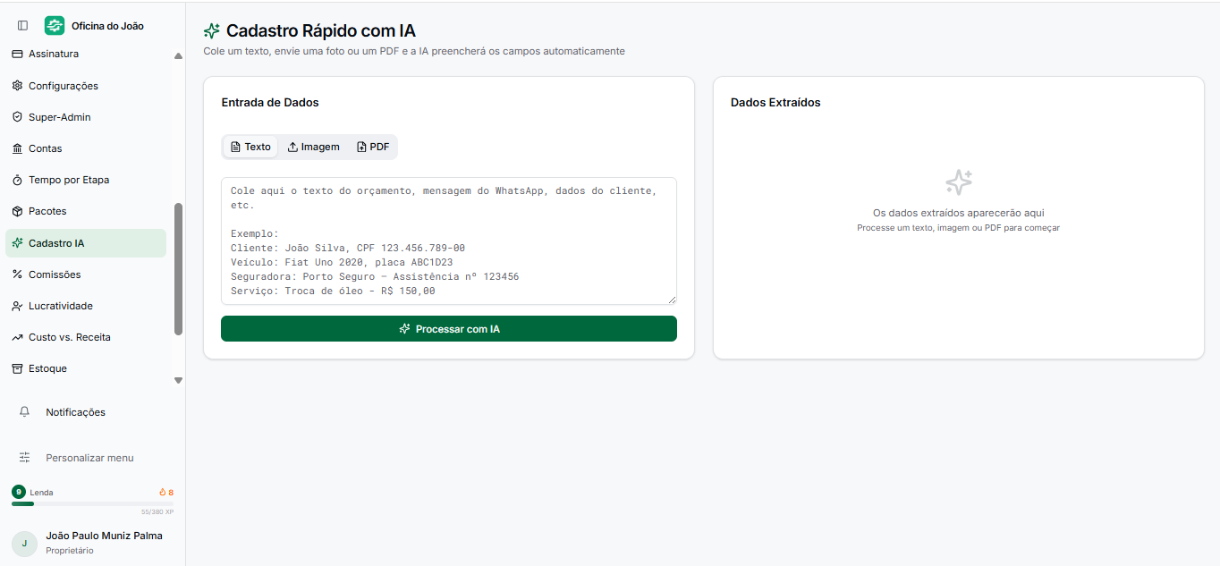Click the Cadastro IA sparkle icon in sidebar
This screenshot has width=1220, height=566.
[17, 243]
